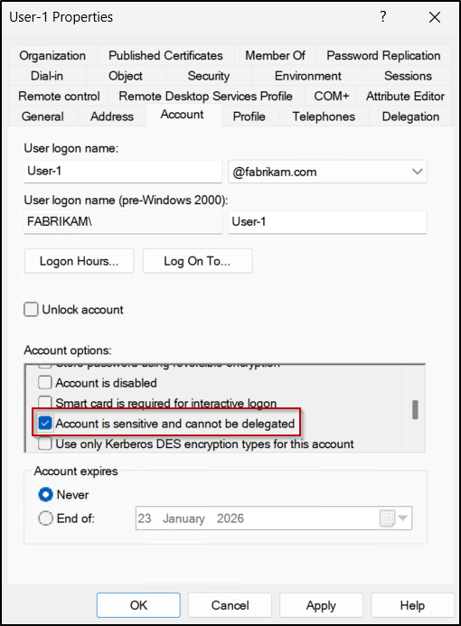461x626 pixels.
Task: Click the FABRIKAM\ domain field
Action: (x=123, y=222)
